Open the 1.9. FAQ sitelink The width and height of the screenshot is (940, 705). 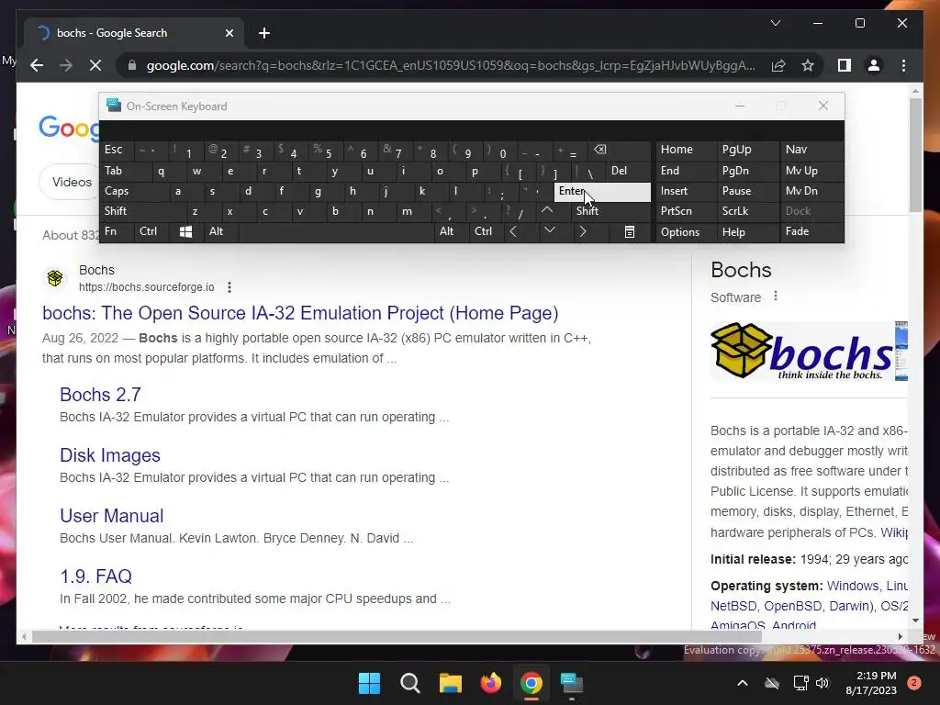95,576
